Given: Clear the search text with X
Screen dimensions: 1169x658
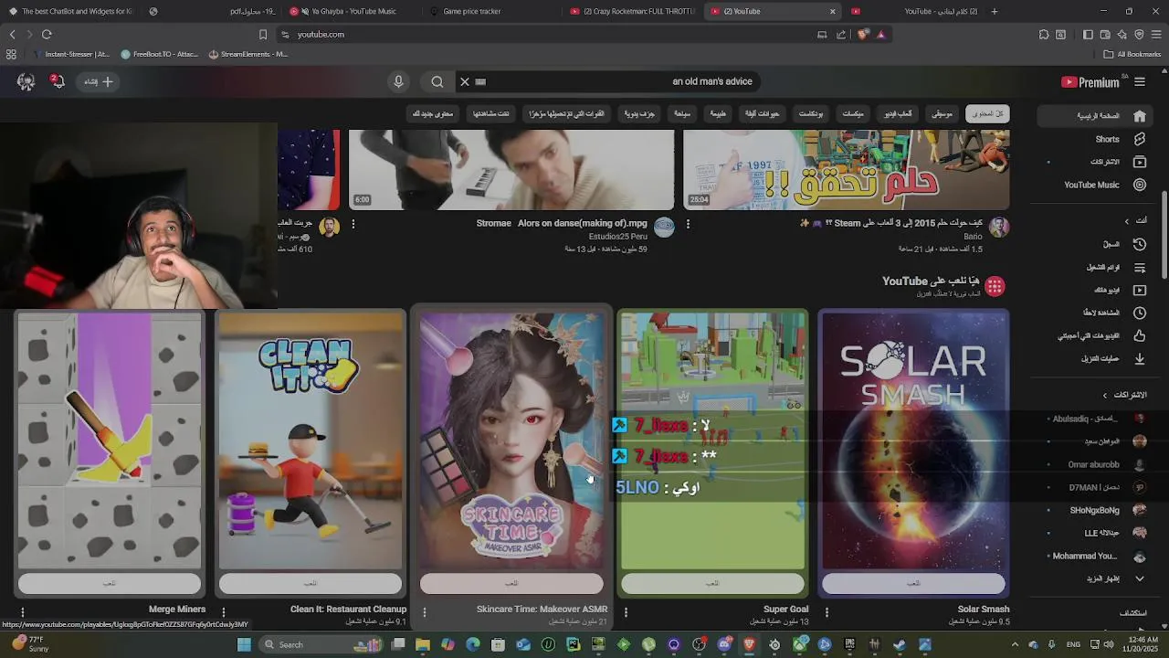Looking at the screenshot, I should tap(464, 81).
